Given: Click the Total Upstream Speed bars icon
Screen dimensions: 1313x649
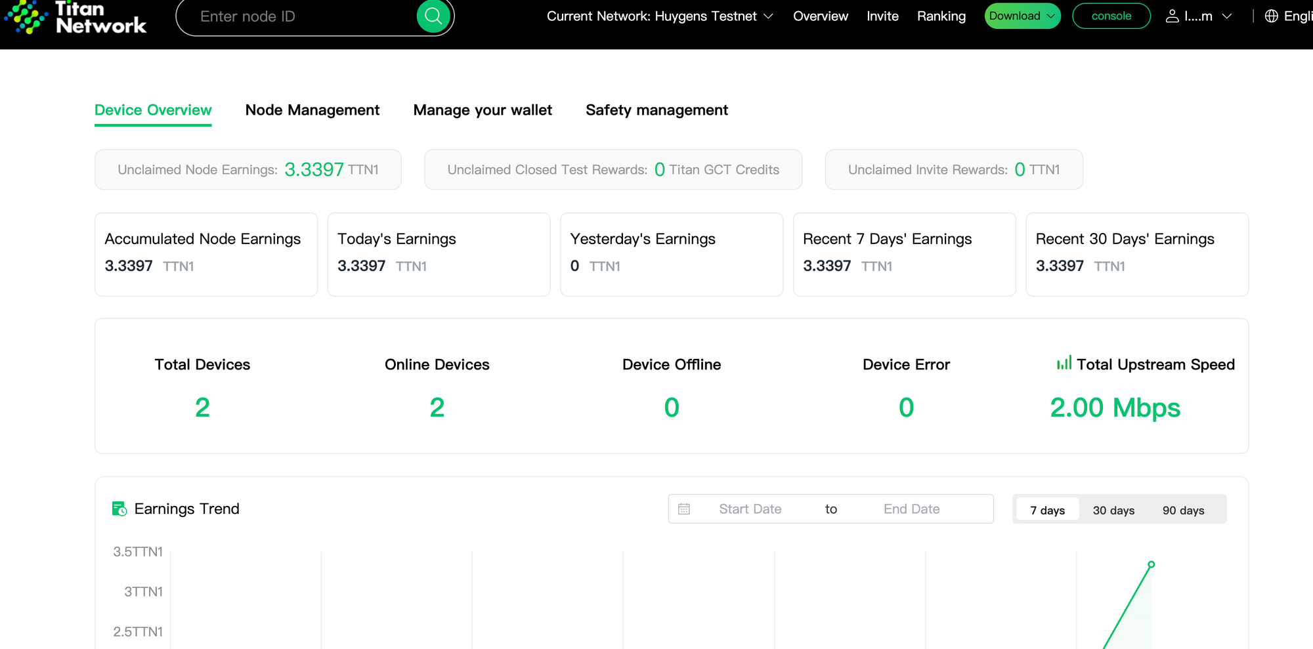Looking at the screenshot, I should [1064, 363].
